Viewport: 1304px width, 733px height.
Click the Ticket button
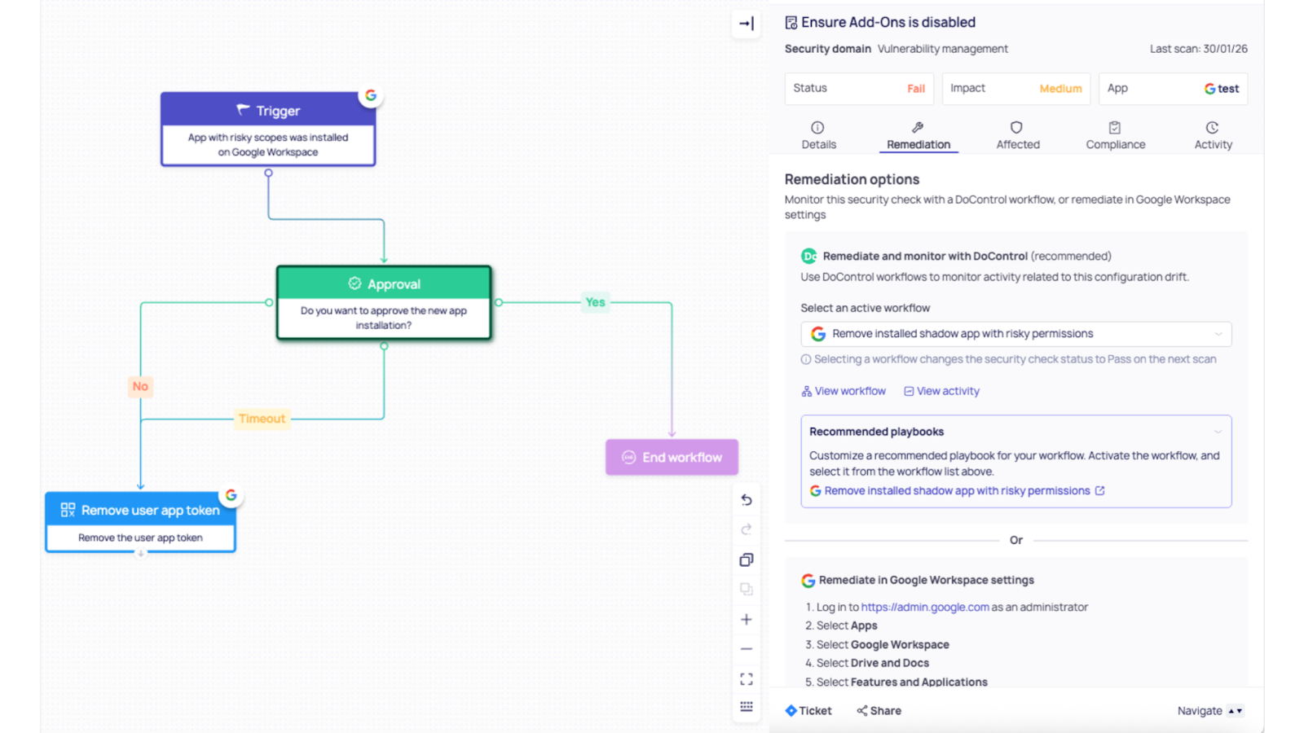tap(808, 711)
